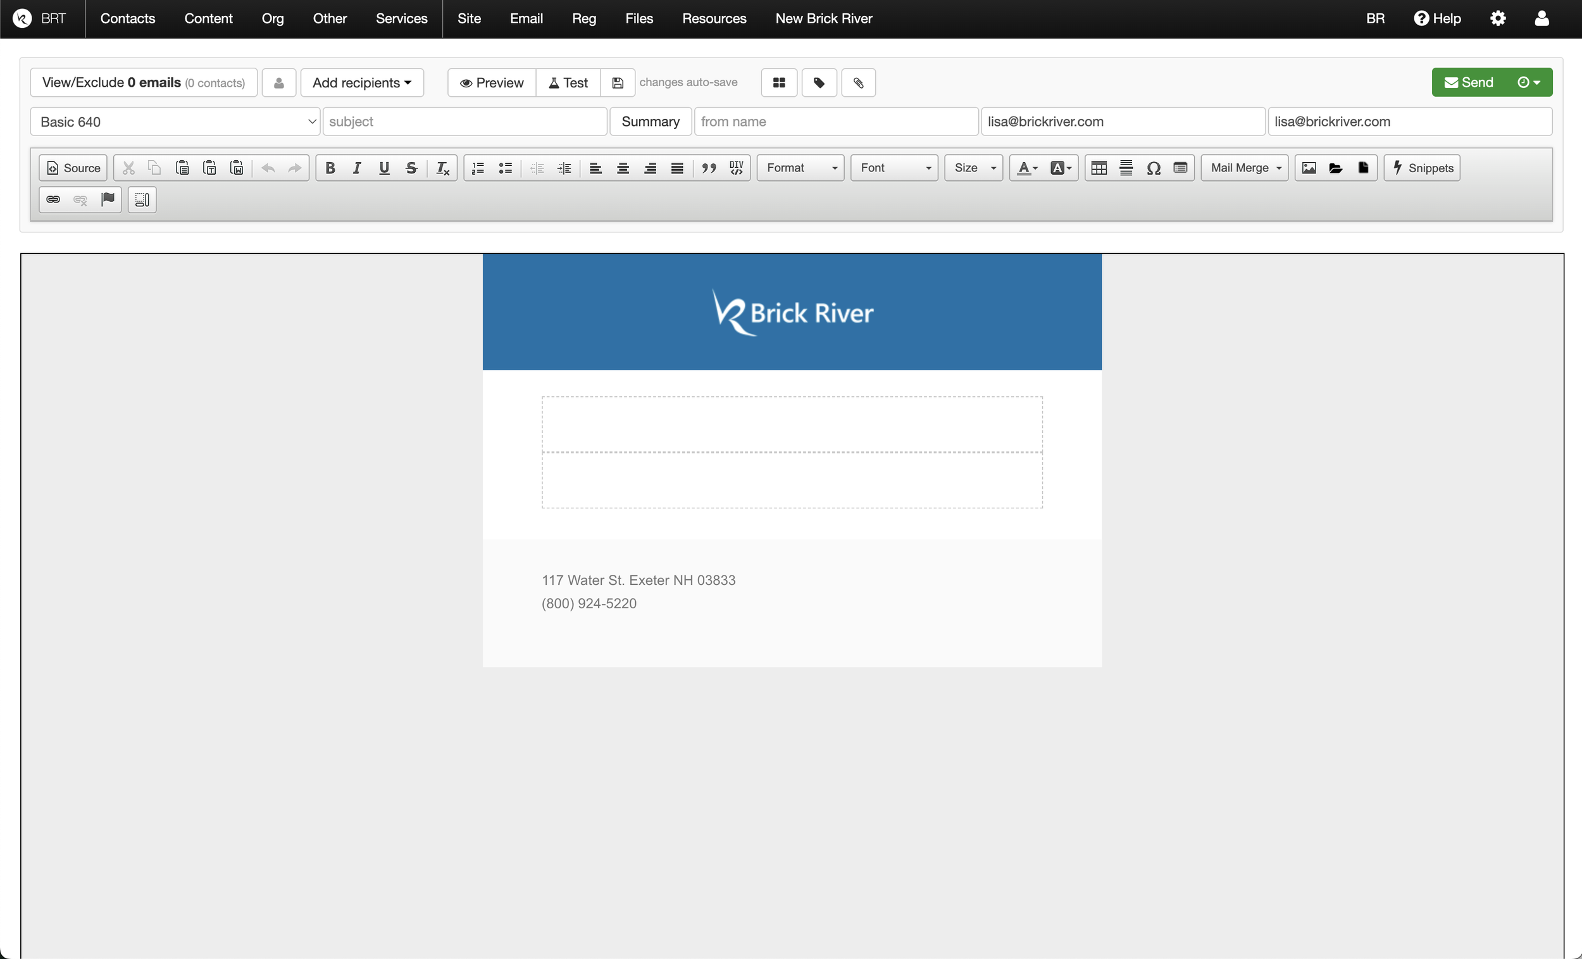Click the Remove Format icon
This screenshot has height=959, width=1582.
442,168
